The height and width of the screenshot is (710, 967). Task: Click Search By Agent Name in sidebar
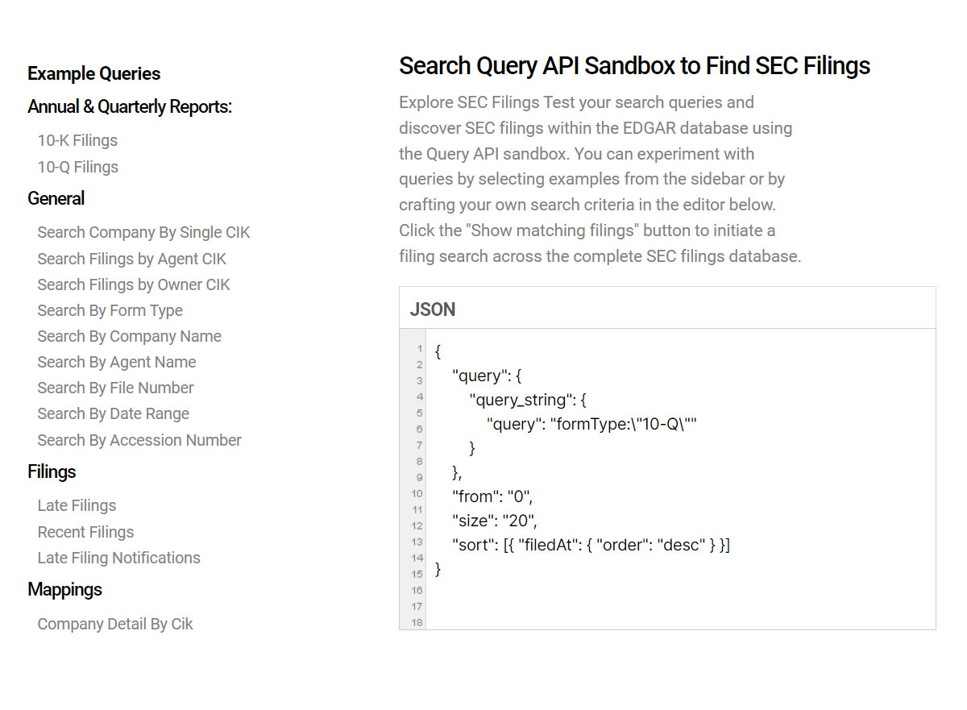[116, 362]
